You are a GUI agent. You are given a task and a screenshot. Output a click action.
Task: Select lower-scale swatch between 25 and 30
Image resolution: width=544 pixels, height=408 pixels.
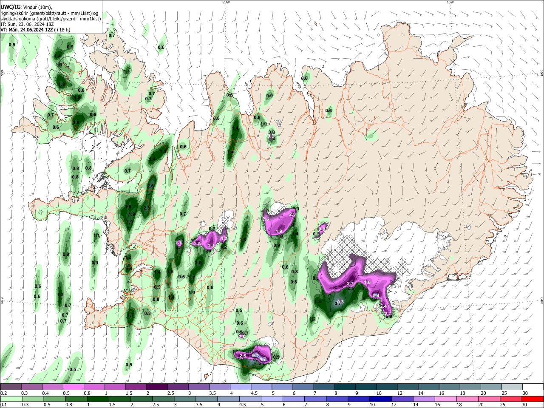click(x=511, y=399)
